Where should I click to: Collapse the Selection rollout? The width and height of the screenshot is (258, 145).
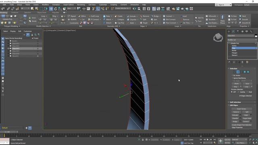pos(233,68)
